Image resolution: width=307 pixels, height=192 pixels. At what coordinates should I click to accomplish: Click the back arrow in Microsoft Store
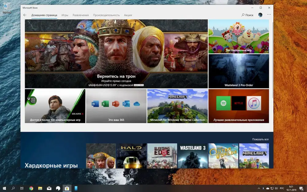[x=25, y=15]
